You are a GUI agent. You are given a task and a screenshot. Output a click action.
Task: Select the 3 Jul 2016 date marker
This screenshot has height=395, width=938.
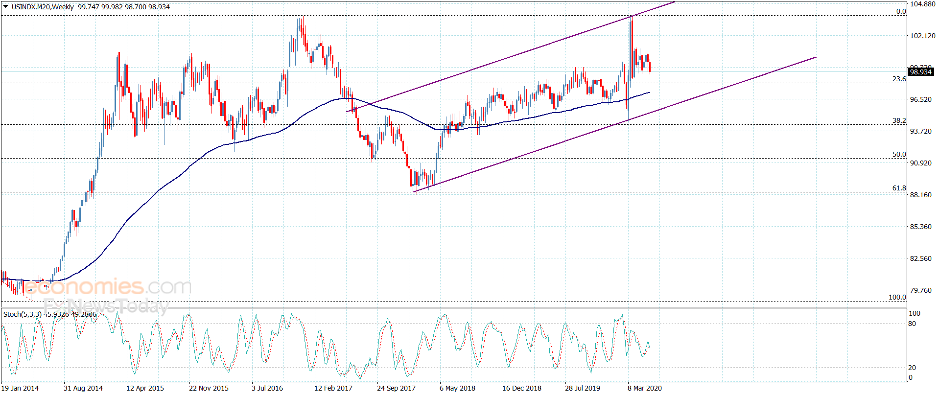click(267, 388)
